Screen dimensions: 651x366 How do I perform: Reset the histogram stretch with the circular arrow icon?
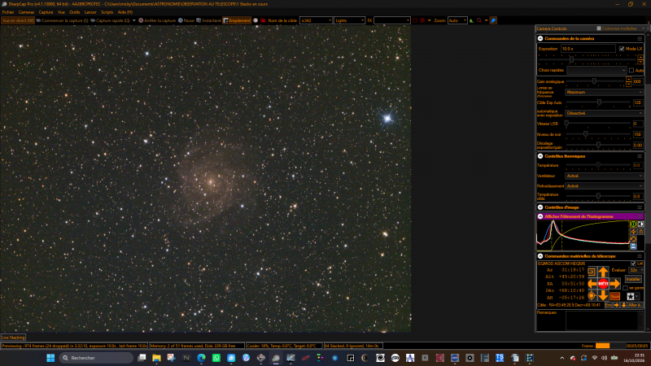point(633,239)
